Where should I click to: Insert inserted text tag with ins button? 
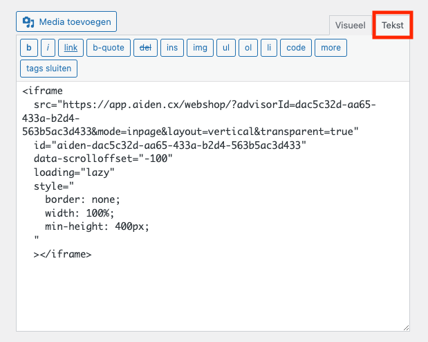coord(172,48)
